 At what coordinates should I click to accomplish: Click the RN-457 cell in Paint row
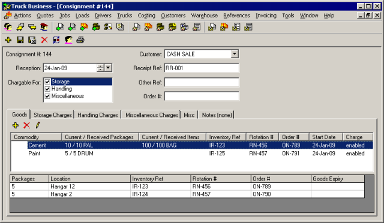click(x=258, y=153)
